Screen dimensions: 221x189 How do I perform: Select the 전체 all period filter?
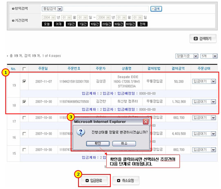[x=143, y=24]
